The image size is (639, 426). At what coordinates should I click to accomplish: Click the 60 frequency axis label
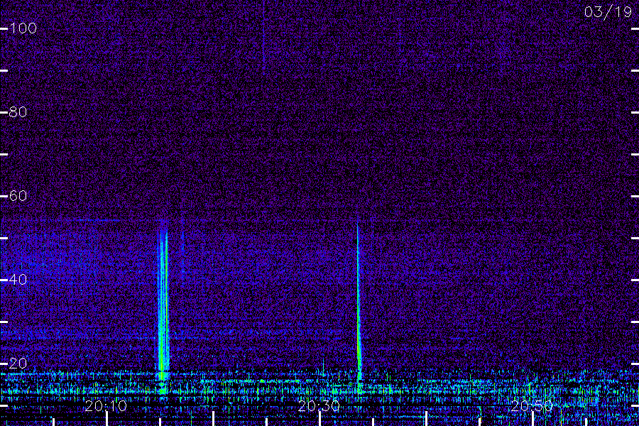pyautogui.click(x=18, y=196)
